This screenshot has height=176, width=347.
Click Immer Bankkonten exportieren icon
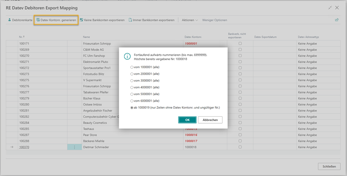(x=131, y=20)
